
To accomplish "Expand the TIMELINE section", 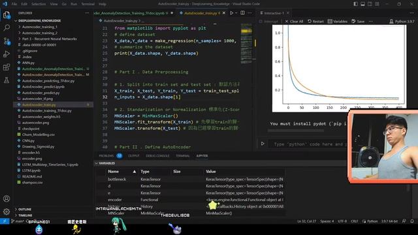I will click(25, 215).
